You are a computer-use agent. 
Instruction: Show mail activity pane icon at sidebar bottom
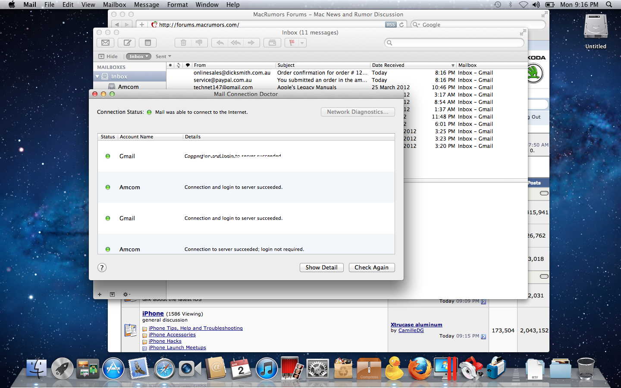[x=112, y=294]
